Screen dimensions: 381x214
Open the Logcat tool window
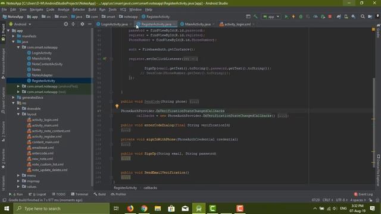tap(37, 194)
